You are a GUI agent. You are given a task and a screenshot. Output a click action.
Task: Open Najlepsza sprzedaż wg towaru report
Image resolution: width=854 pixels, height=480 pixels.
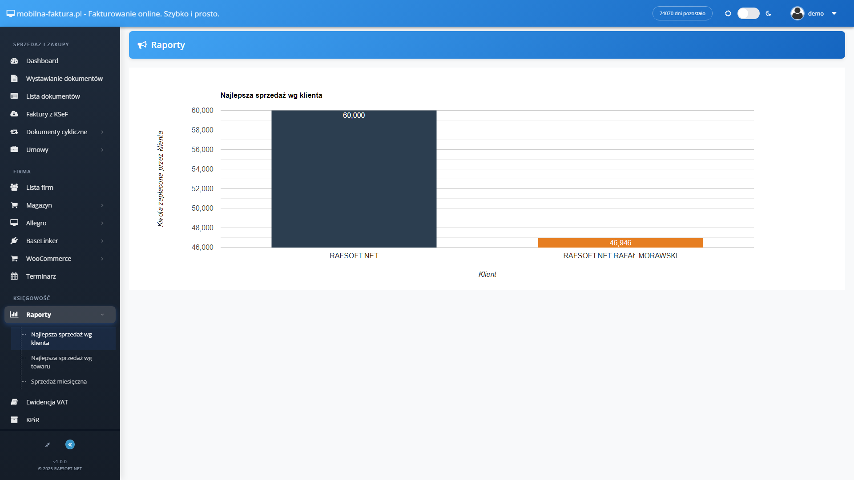coord(61,362)
